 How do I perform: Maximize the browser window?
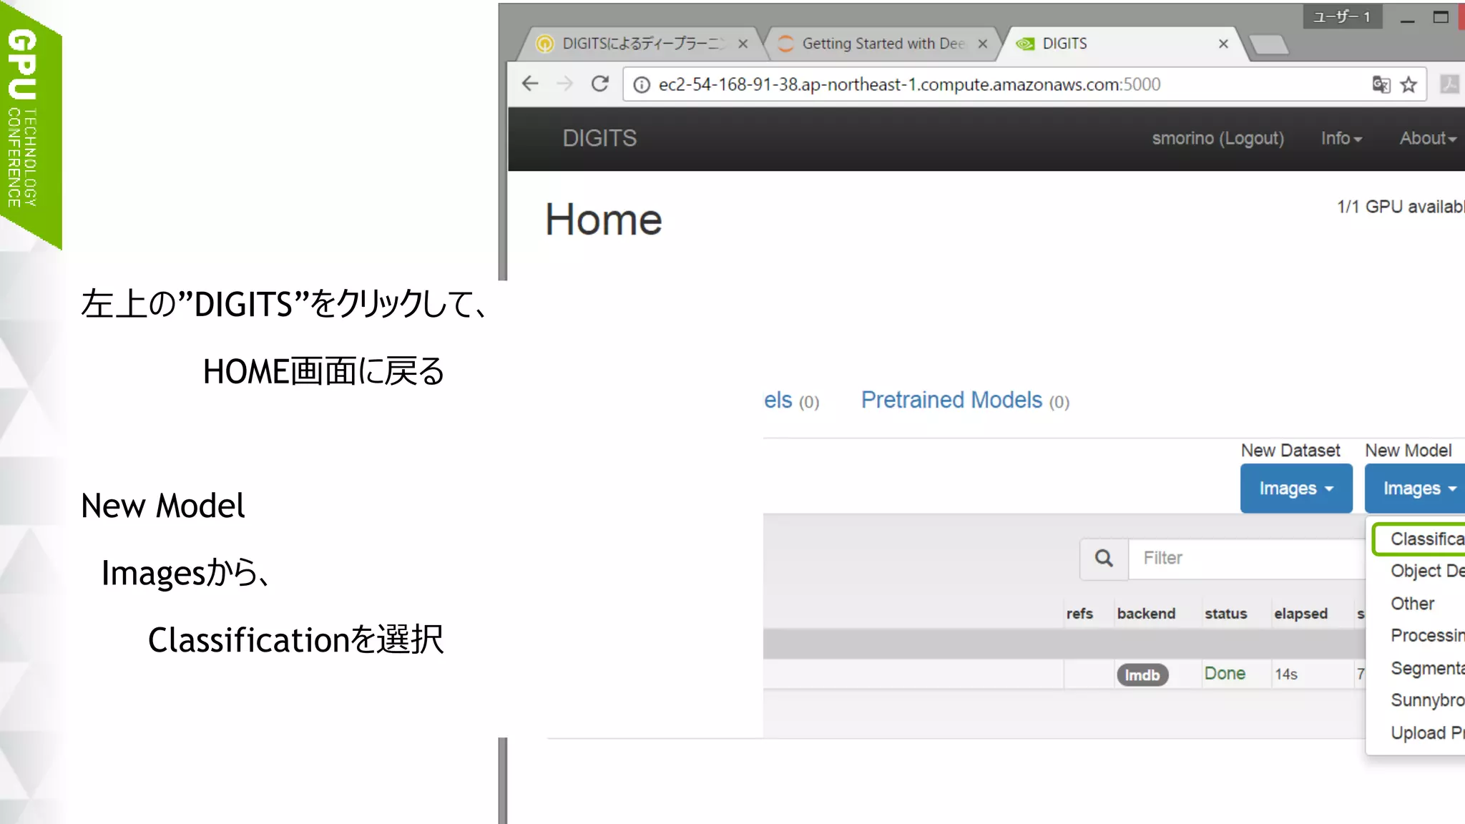pos(1441,16)
